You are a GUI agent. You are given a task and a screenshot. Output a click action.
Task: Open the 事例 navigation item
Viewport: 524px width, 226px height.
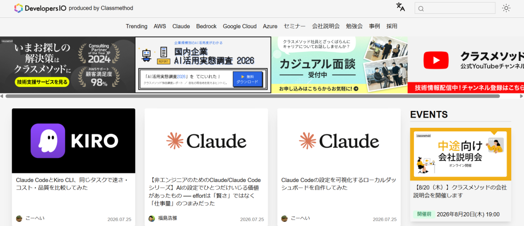pyautogui.click(x=374, y=27)
